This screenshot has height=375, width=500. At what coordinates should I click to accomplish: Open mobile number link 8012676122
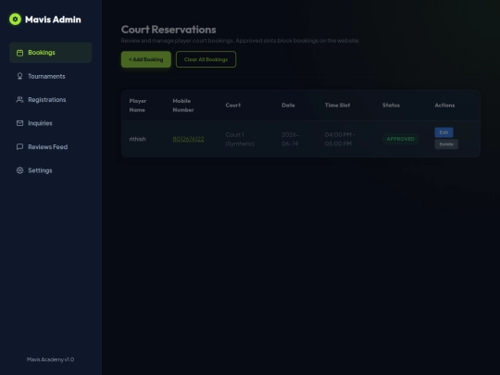[x=188, y=139]
